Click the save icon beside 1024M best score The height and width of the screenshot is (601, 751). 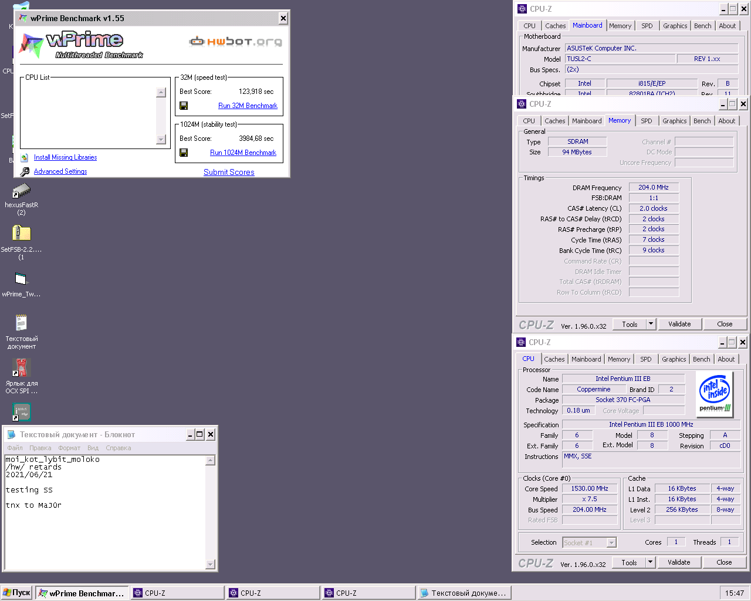click(184, 153)
